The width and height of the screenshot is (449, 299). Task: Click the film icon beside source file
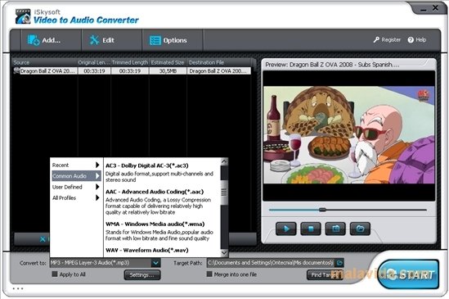click(16, 70)
